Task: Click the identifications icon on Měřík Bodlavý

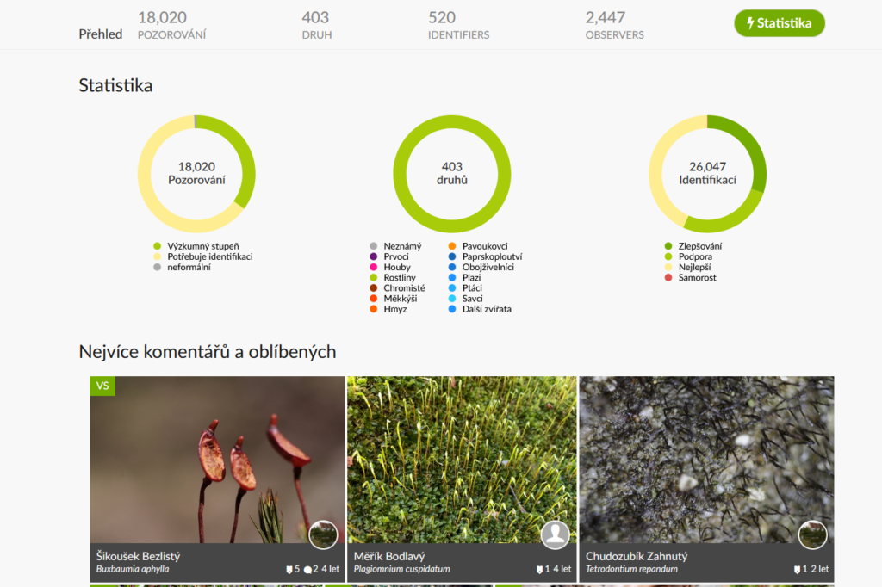Action: [x=537, y=569]
